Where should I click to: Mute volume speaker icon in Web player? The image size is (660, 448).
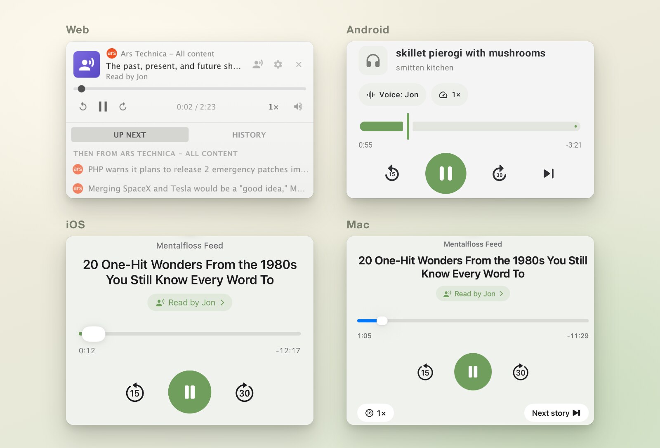point(298,107)
